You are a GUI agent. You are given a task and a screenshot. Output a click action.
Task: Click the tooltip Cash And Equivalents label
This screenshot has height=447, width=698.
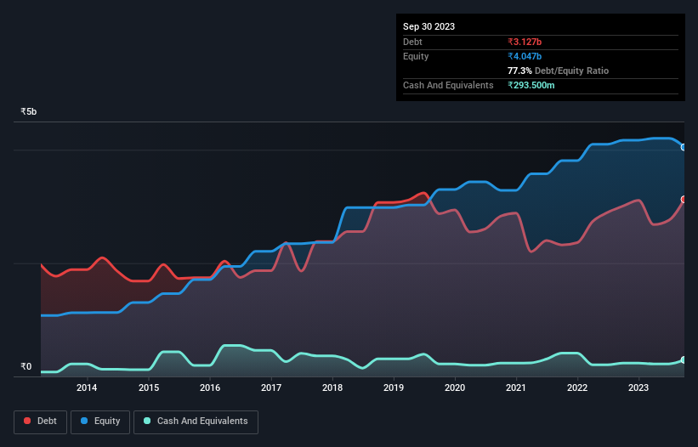448,85
